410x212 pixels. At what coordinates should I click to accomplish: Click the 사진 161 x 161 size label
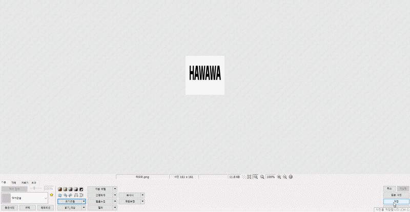(x=184, y=177)
